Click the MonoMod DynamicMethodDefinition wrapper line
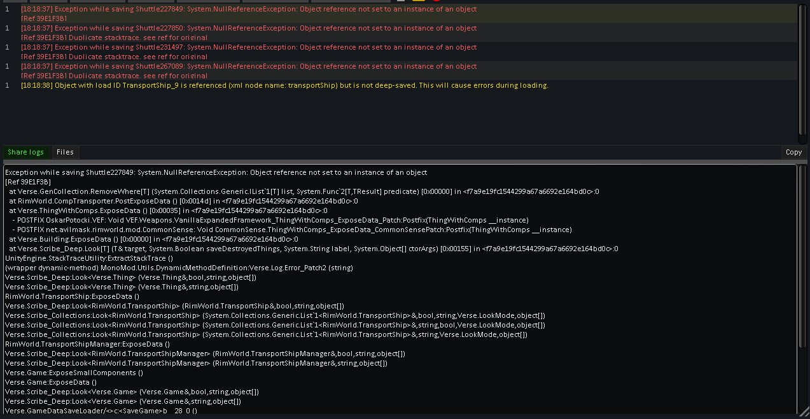 179,268
